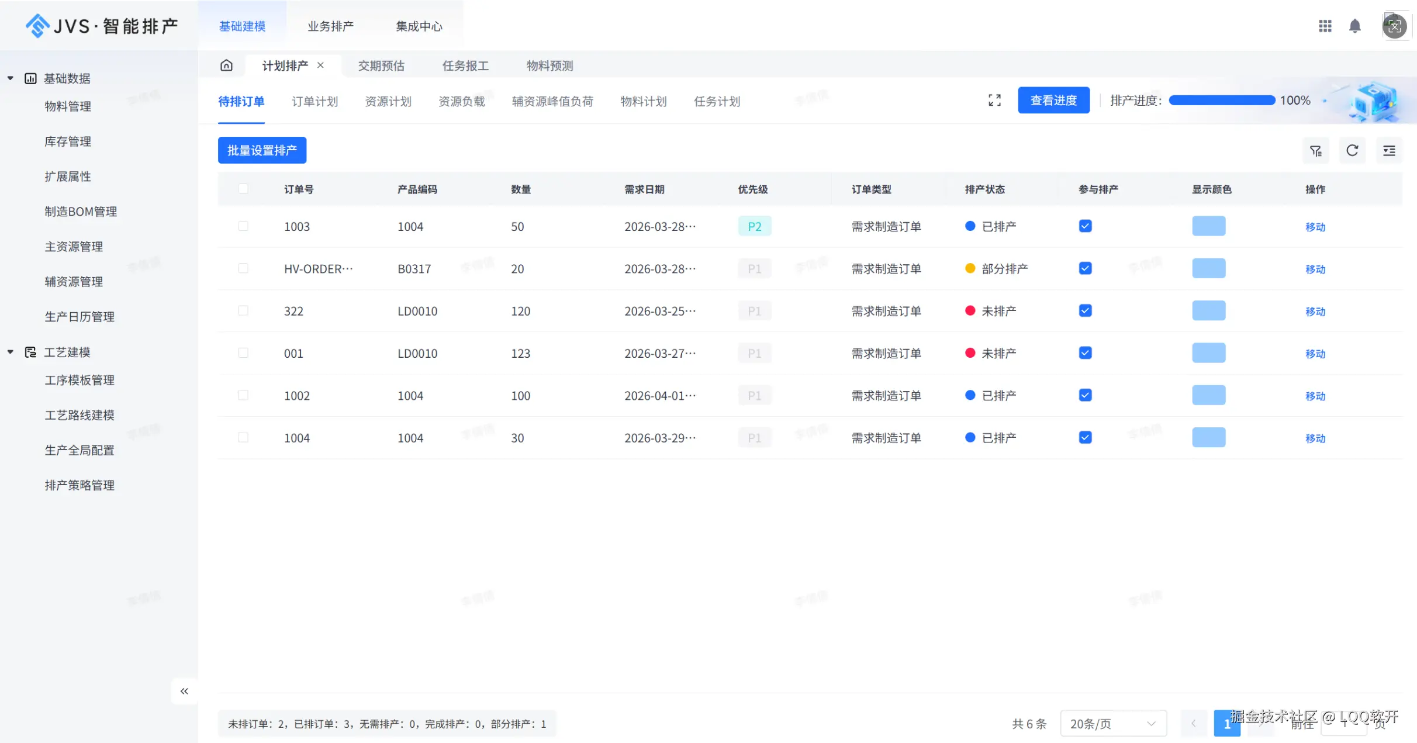Open the 20条/页 page size dropdown
The width and height of the screenshot is (1417, 743).
tap(1112, 723)
